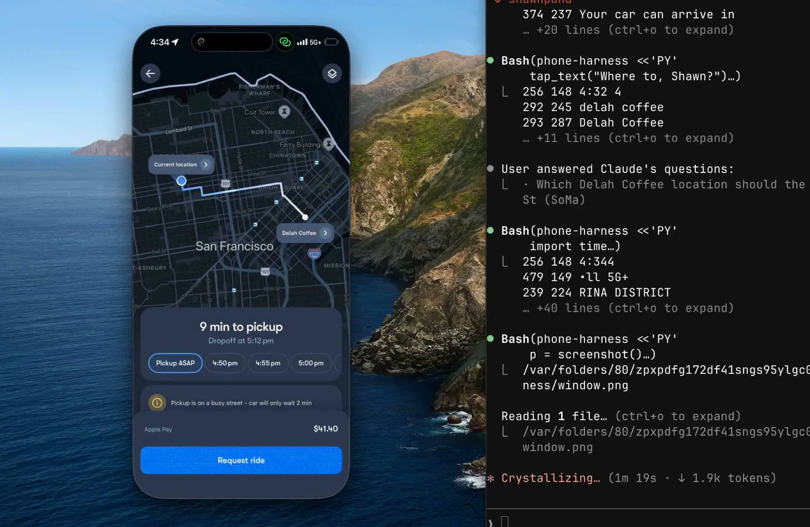Image resolution: width=810 pixels, height=527 pixels.
Task: Tap the Fisherman's Wharf map label
Action: tap(259, 90)
